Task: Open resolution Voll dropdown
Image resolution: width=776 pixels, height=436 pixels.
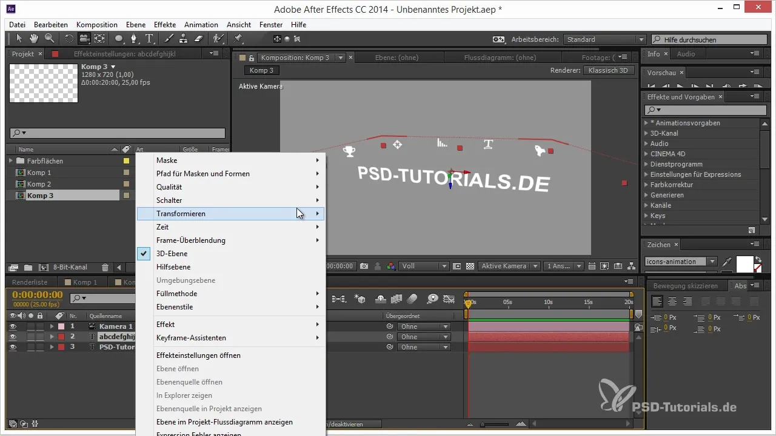Action: [425, 266]
